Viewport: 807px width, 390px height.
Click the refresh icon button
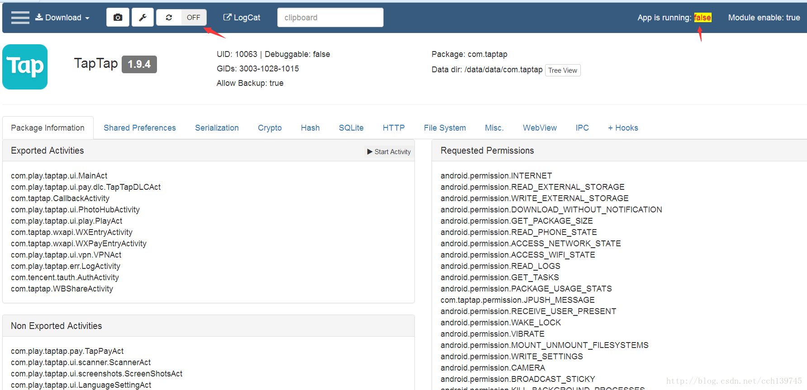coord(169,17)
